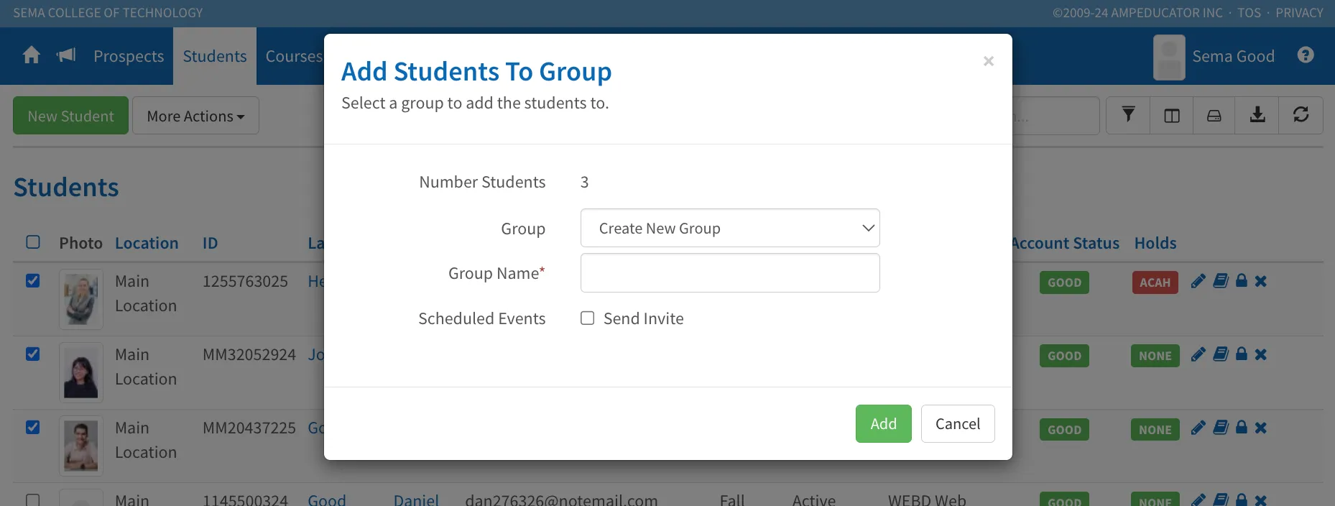Click the New Student button
Screen dimensions: 1335x506
71,116
